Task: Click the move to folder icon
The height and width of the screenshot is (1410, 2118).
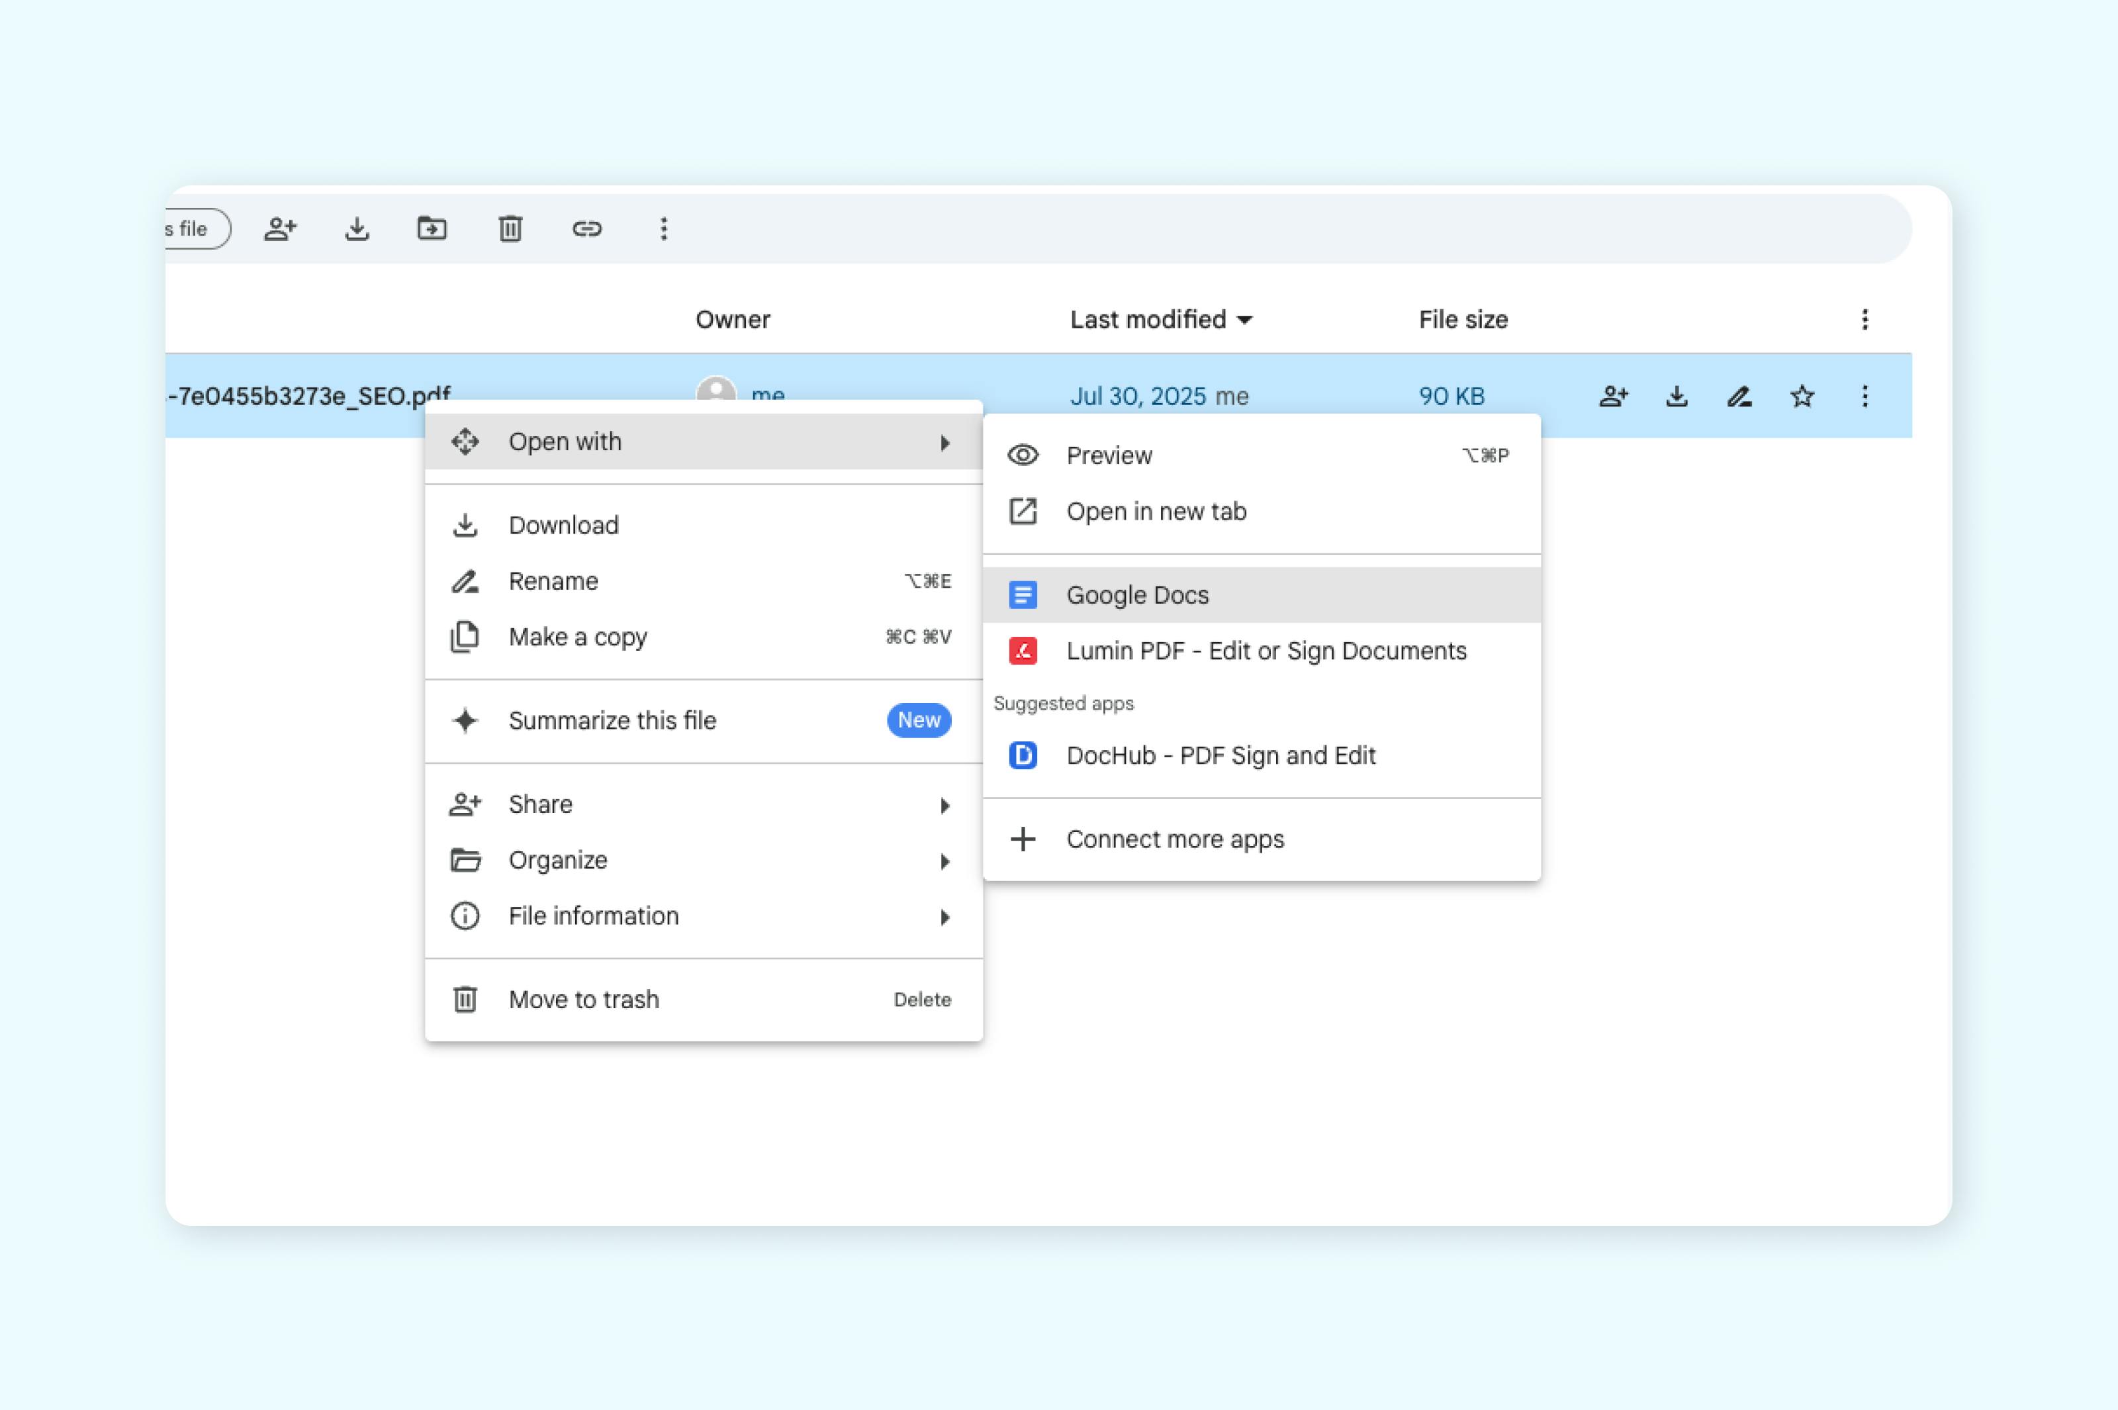Action: (434, 228)
